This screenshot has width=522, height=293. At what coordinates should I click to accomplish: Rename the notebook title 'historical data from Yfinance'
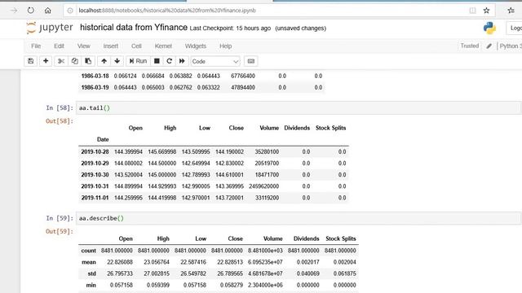click(x=134, y=28)
